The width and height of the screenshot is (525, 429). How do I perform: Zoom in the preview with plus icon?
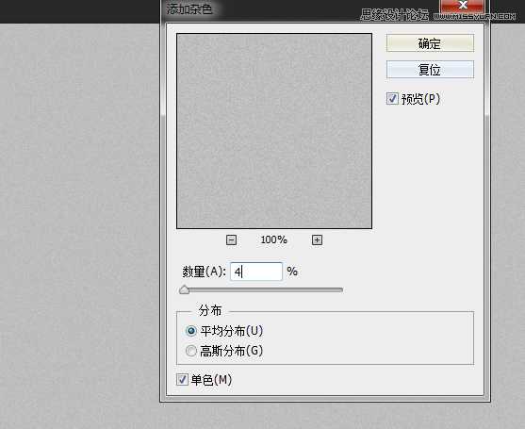(x=317, y=239)
